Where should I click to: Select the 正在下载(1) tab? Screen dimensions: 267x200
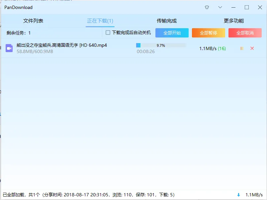100,21
